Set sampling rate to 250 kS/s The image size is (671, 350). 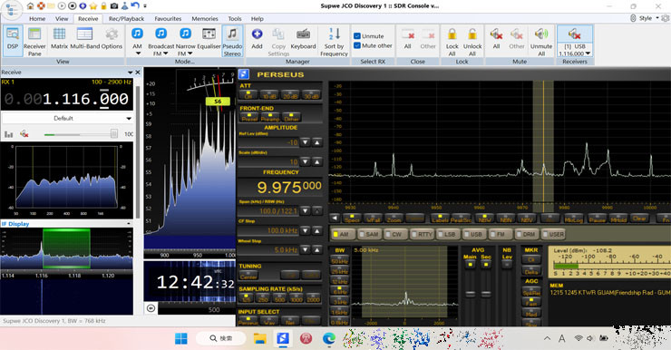click(x=263, y=298)
